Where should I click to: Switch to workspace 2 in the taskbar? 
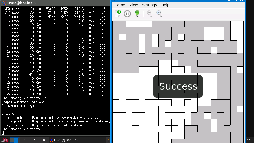click(x=24, y=140)
